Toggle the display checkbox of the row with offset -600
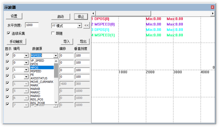The width and height of the screenshot is (220, 128). [7, 83]
